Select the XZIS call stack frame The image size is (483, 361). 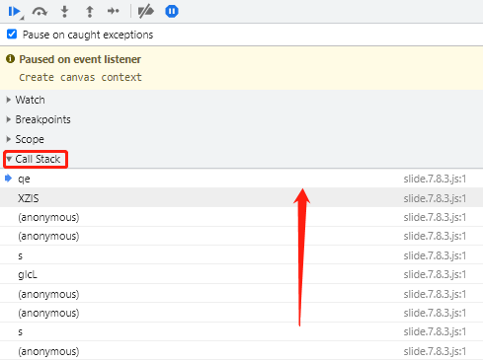[241, 198]
